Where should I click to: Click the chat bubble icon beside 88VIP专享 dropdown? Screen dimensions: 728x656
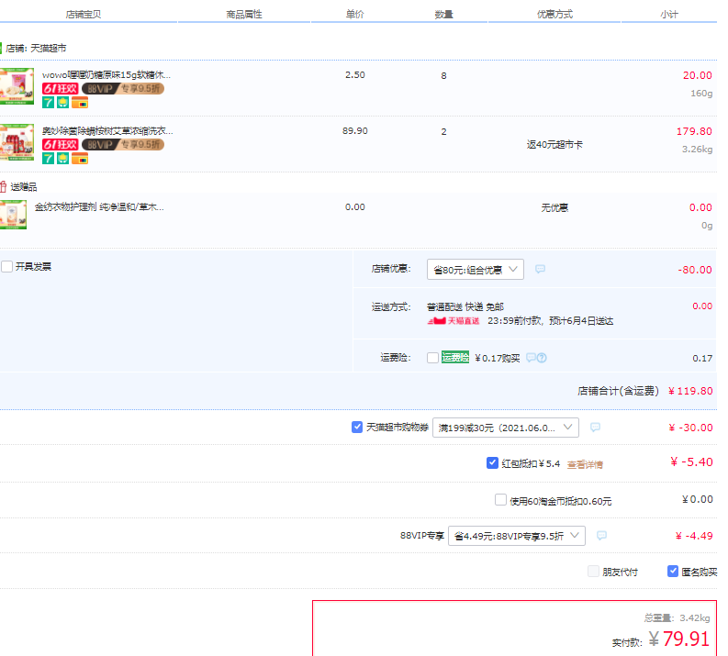pyautogui.click(x=601, y=536)
